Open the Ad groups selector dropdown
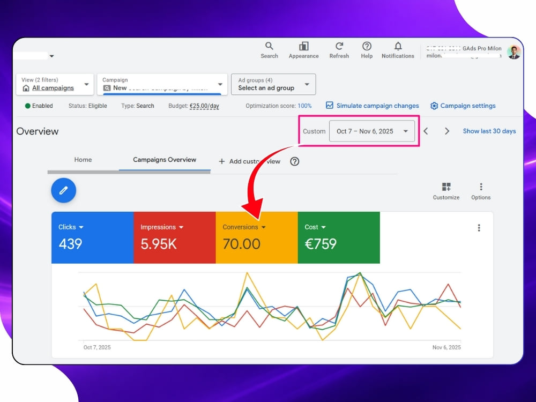Viewport: 536px width, 402px height. pos(273,84)
